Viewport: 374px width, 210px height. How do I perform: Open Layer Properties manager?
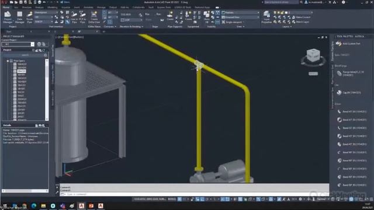coord(266,17)
